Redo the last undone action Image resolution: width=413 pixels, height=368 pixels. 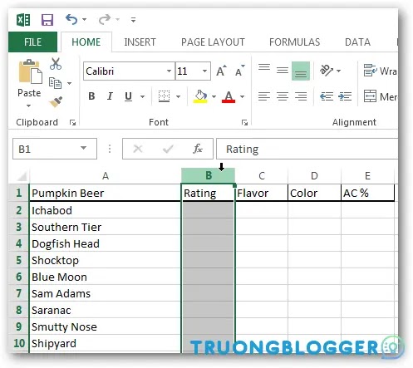[105, 20]
